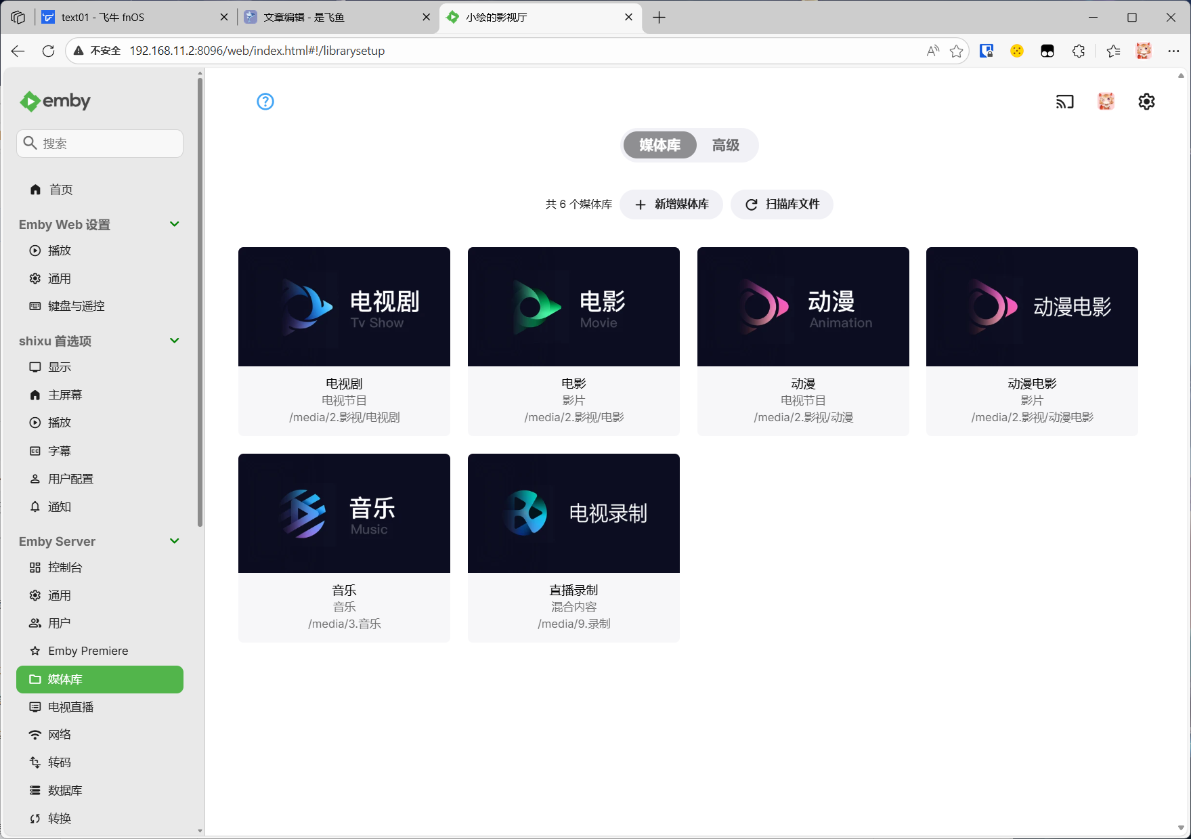Collapse the Emby Web 设置 section
The image size is (1191, 839).
(174, 224)
